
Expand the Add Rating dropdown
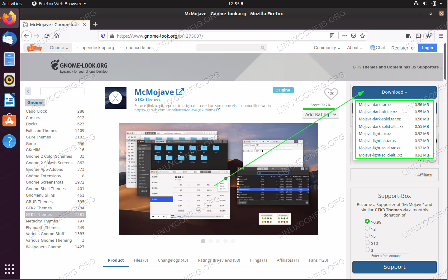(x=321, y=114)
